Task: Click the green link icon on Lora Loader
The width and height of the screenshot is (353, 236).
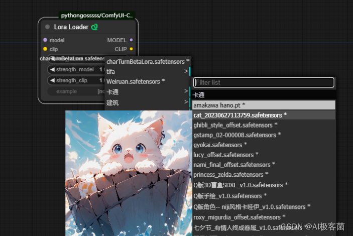Action: click(x=94, y=27)
